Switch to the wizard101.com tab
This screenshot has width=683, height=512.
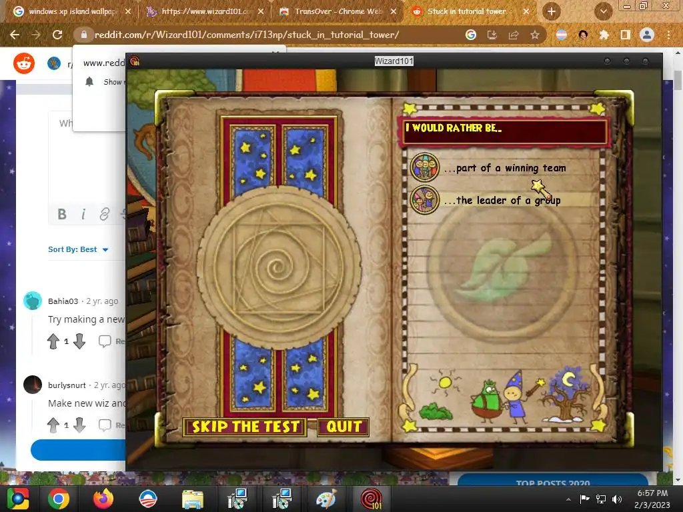coord(205,11)
